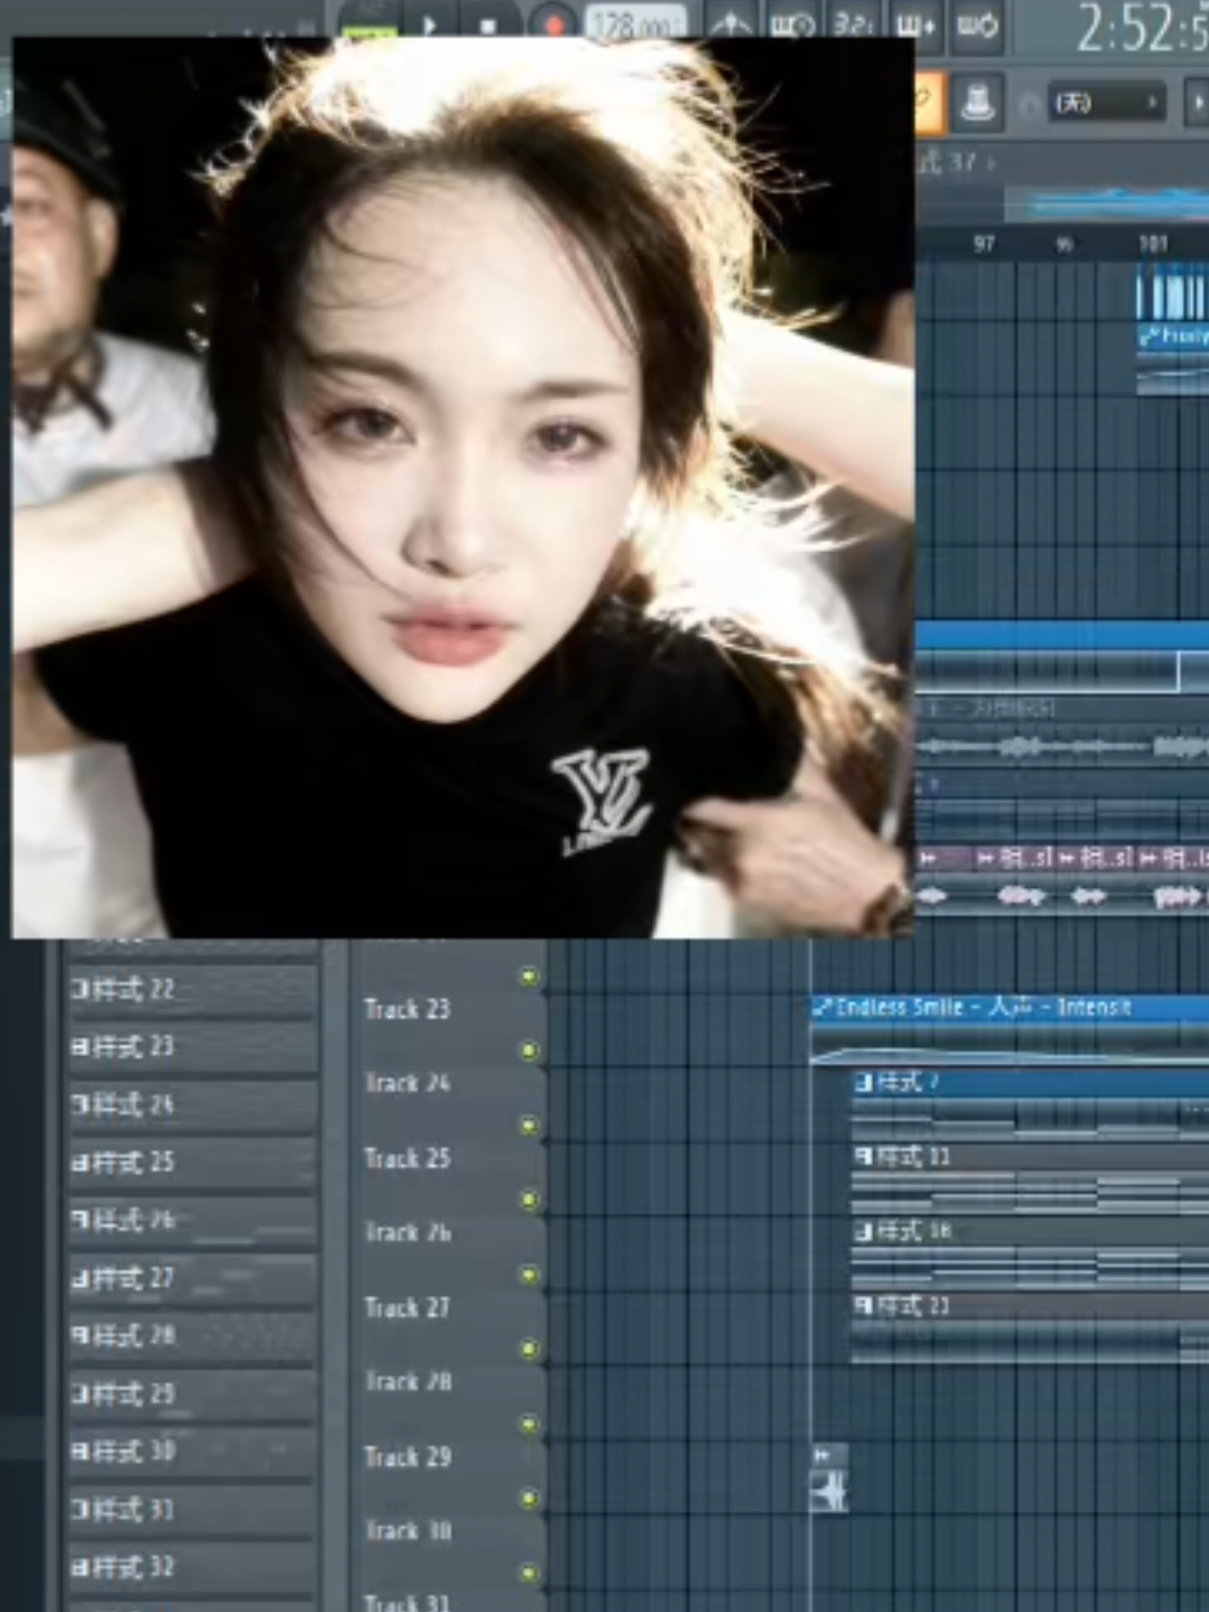This screenshot has height=1612, width=1209.
Task: Stop playback with the stop button
Action: pyautogui.click(x=488, y=24)
